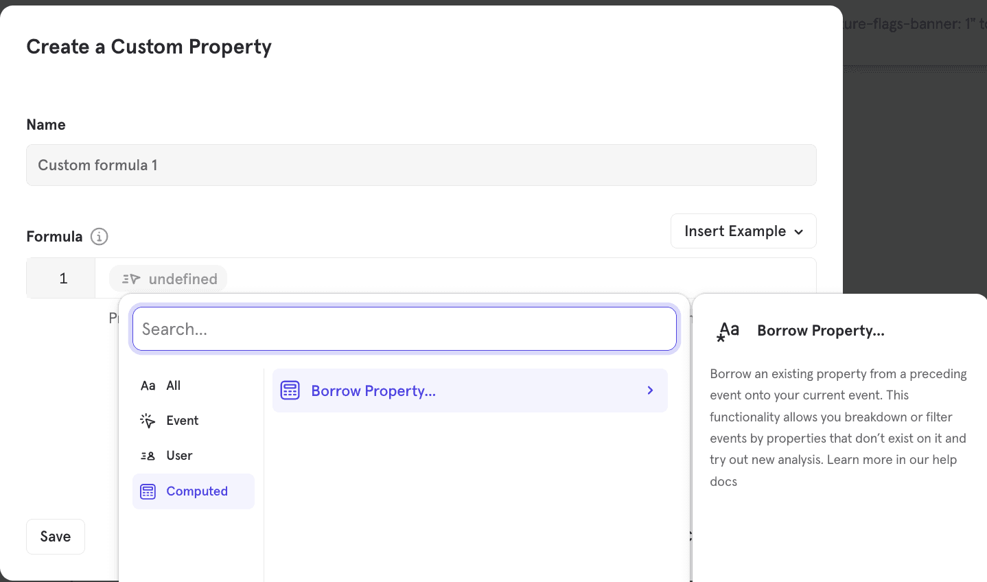Click the Formula info icon
This screenshot has height=582, width=987.
click(100, 237)
